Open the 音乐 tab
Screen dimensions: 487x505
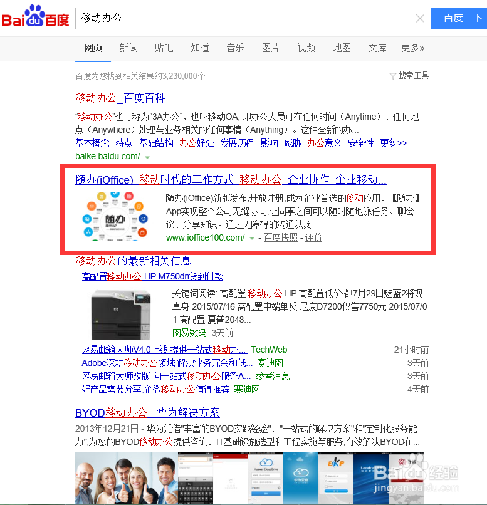pyautogui.click(x=235, y=48)
